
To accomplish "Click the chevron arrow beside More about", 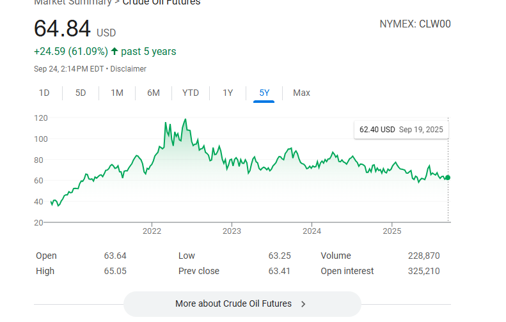I will (303, 304).
